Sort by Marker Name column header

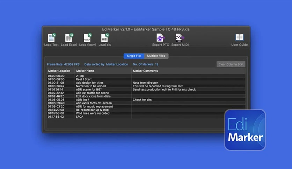pyautogui.click(x=103, y=71)
